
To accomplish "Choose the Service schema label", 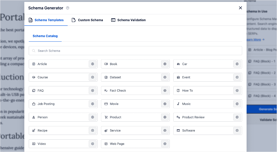I will pyautogui.click(x=115, y=130).
